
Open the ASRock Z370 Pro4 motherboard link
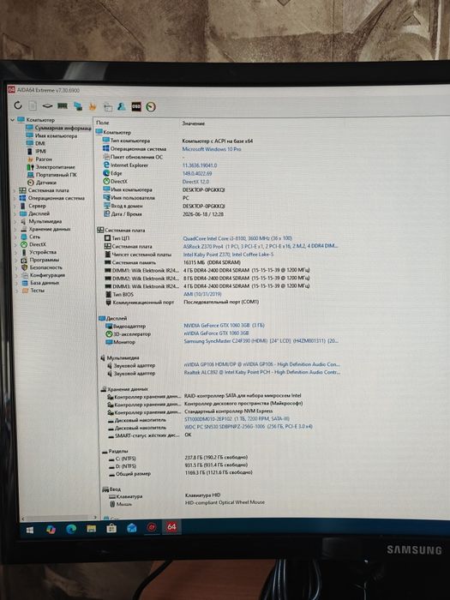pyautogui.click(x=261, y=246)
